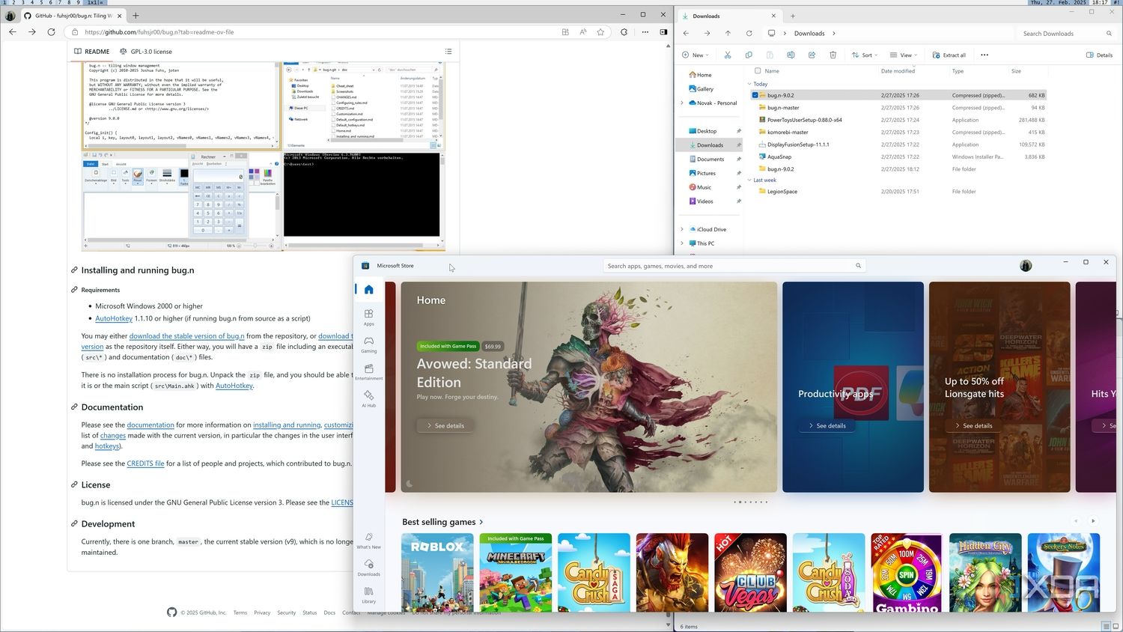Collapse the Today group in Downloads list
The width and height of the screenshot is (1123, 632).
click(749, 84)
